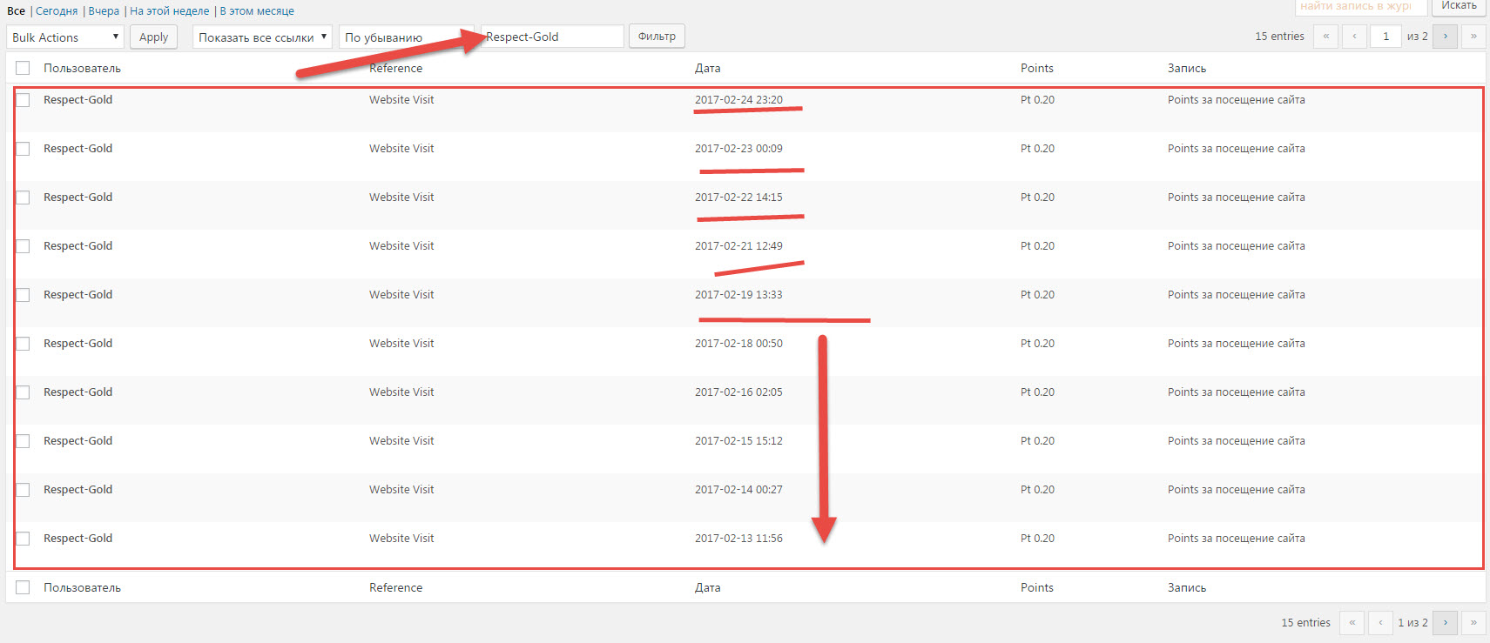Switch to the 'Сегодня' filter tab
The height and width of the screenshot is (643, 1490).
point(57,11)
